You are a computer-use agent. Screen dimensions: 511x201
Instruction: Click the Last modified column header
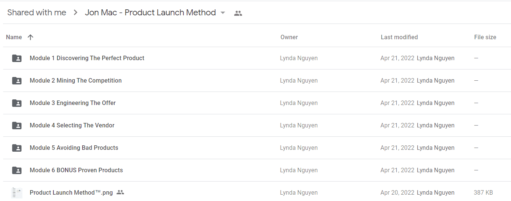(399, 37)
